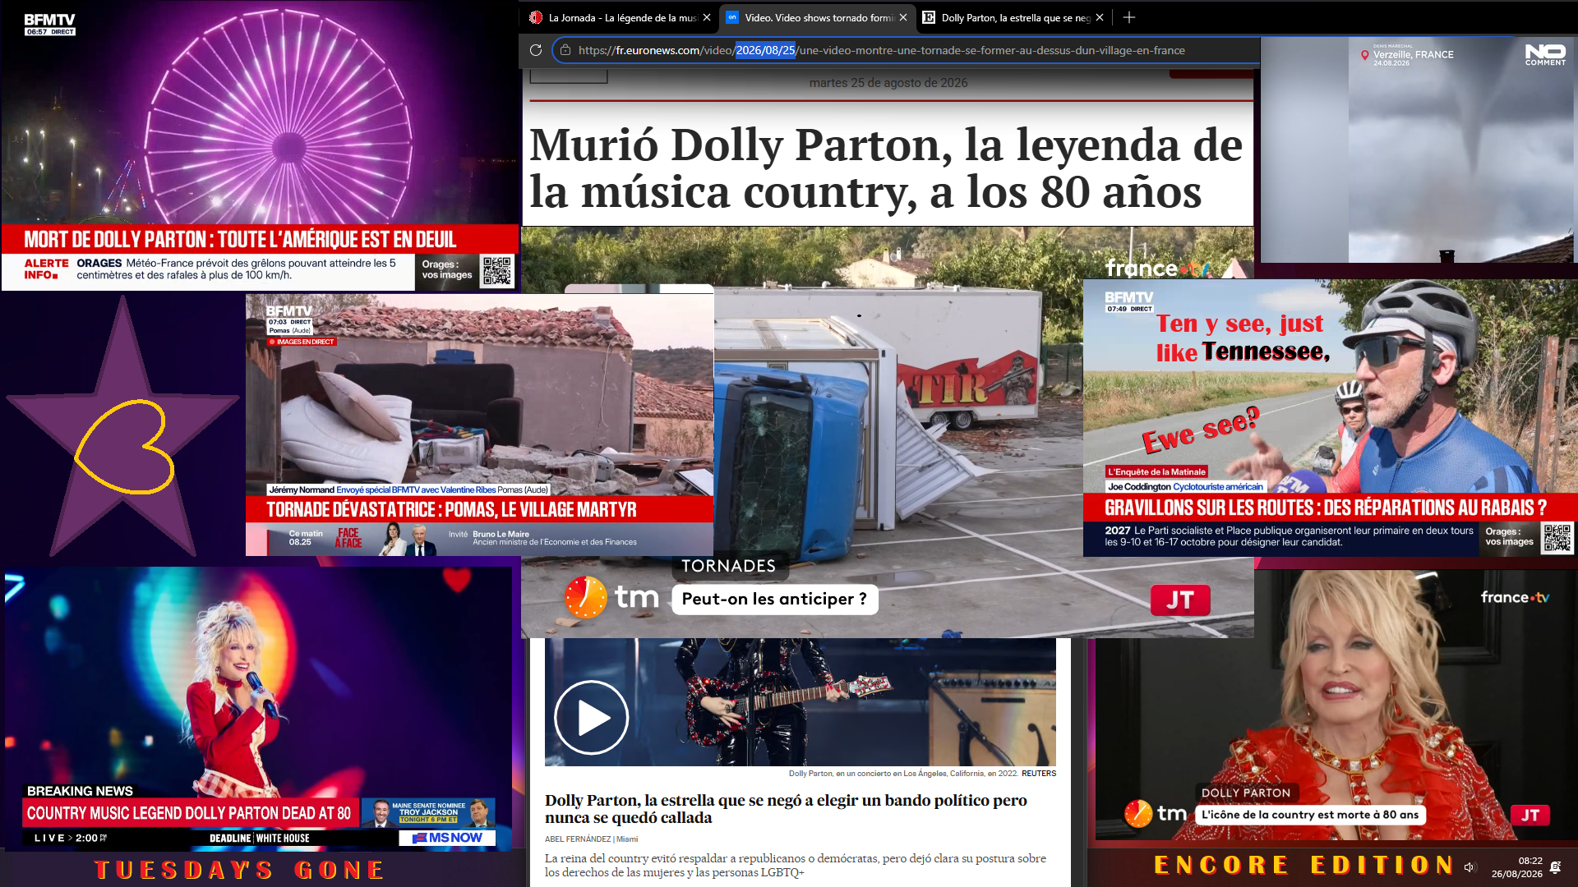Click the 'ALERTE INFO' label
Viewport: 1578px width, 887px height.
(46, 269)
